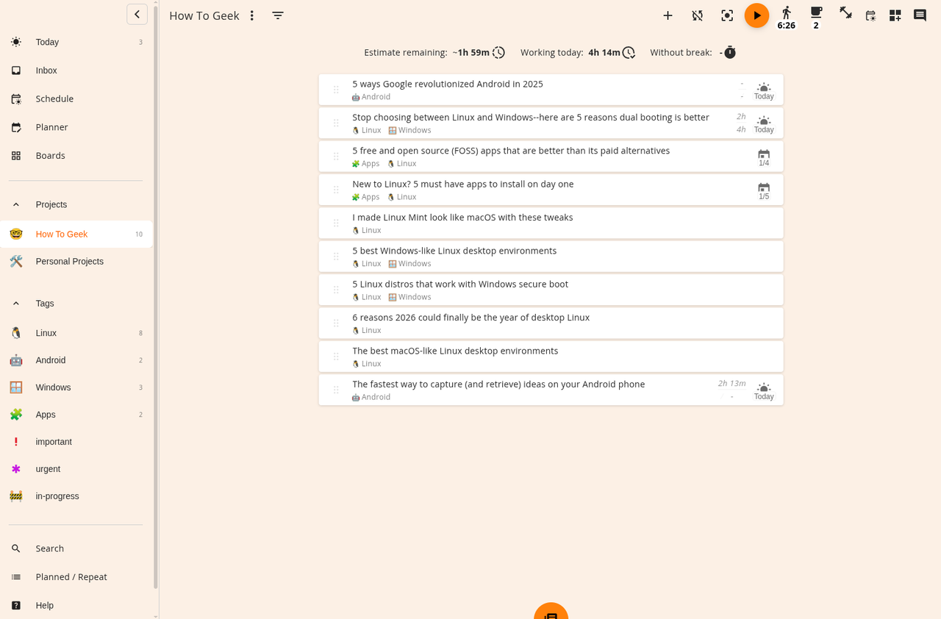Collapse the Projects section
Viewport: 941px width, 619px height.
tap(15, 204)
